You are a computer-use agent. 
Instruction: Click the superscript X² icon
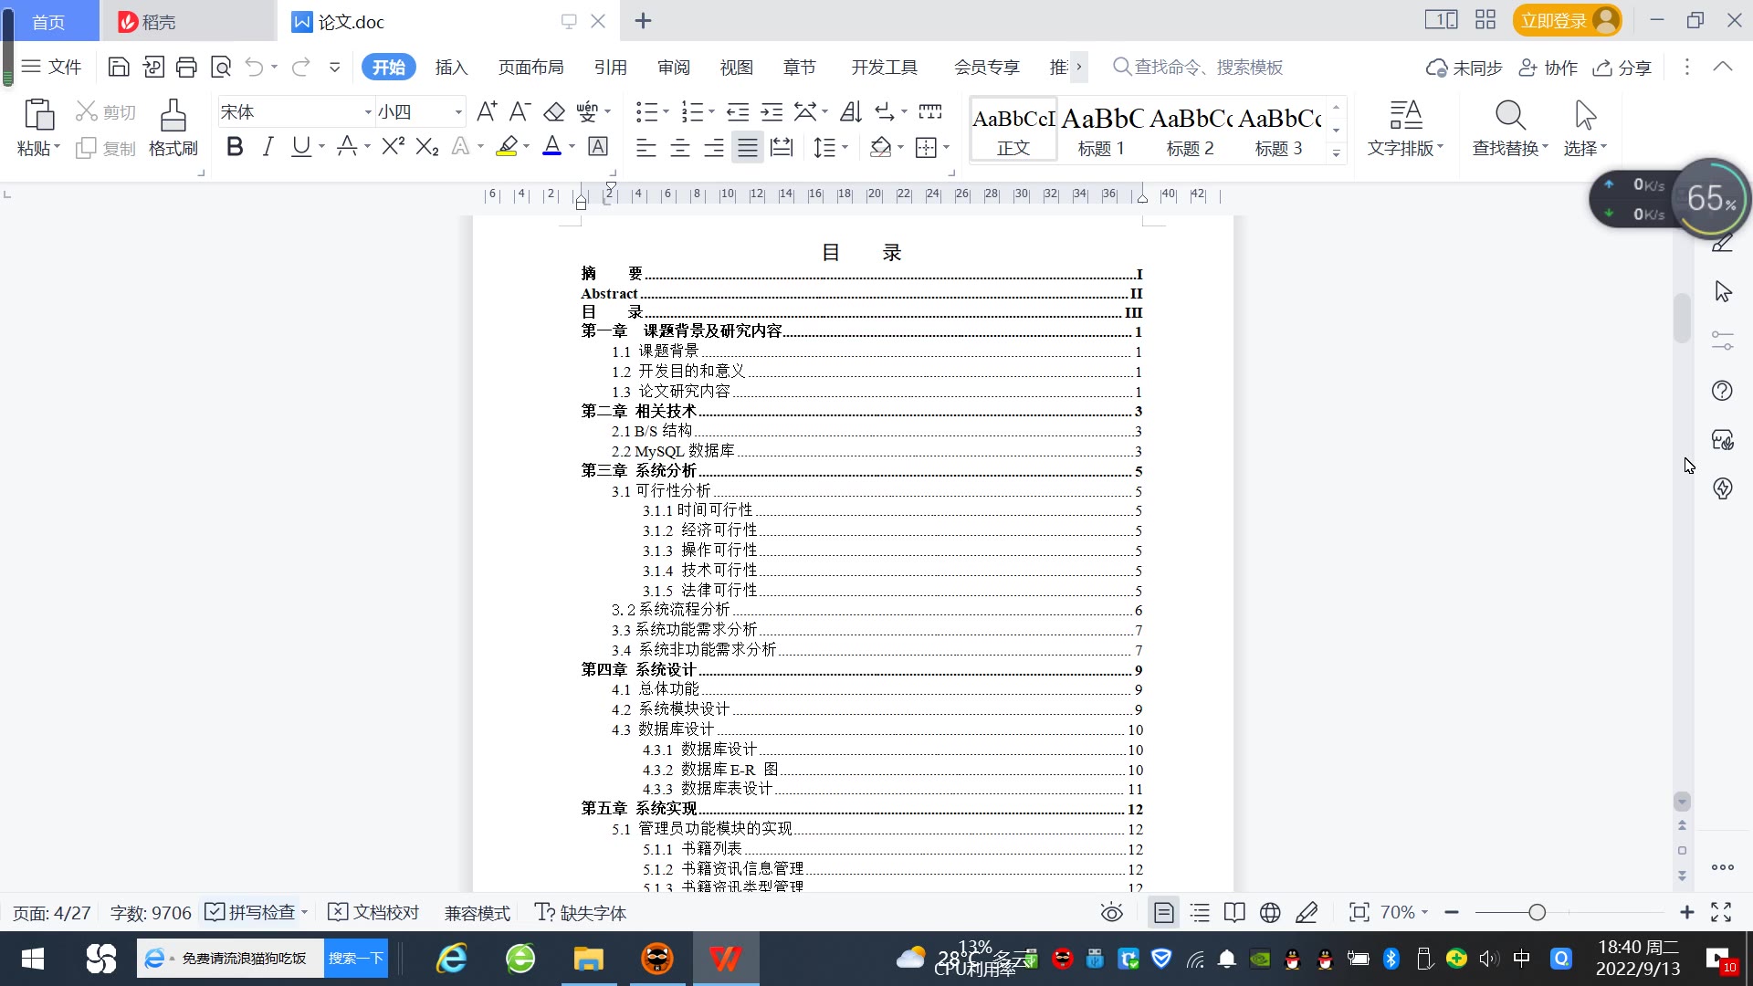point(393,147)
